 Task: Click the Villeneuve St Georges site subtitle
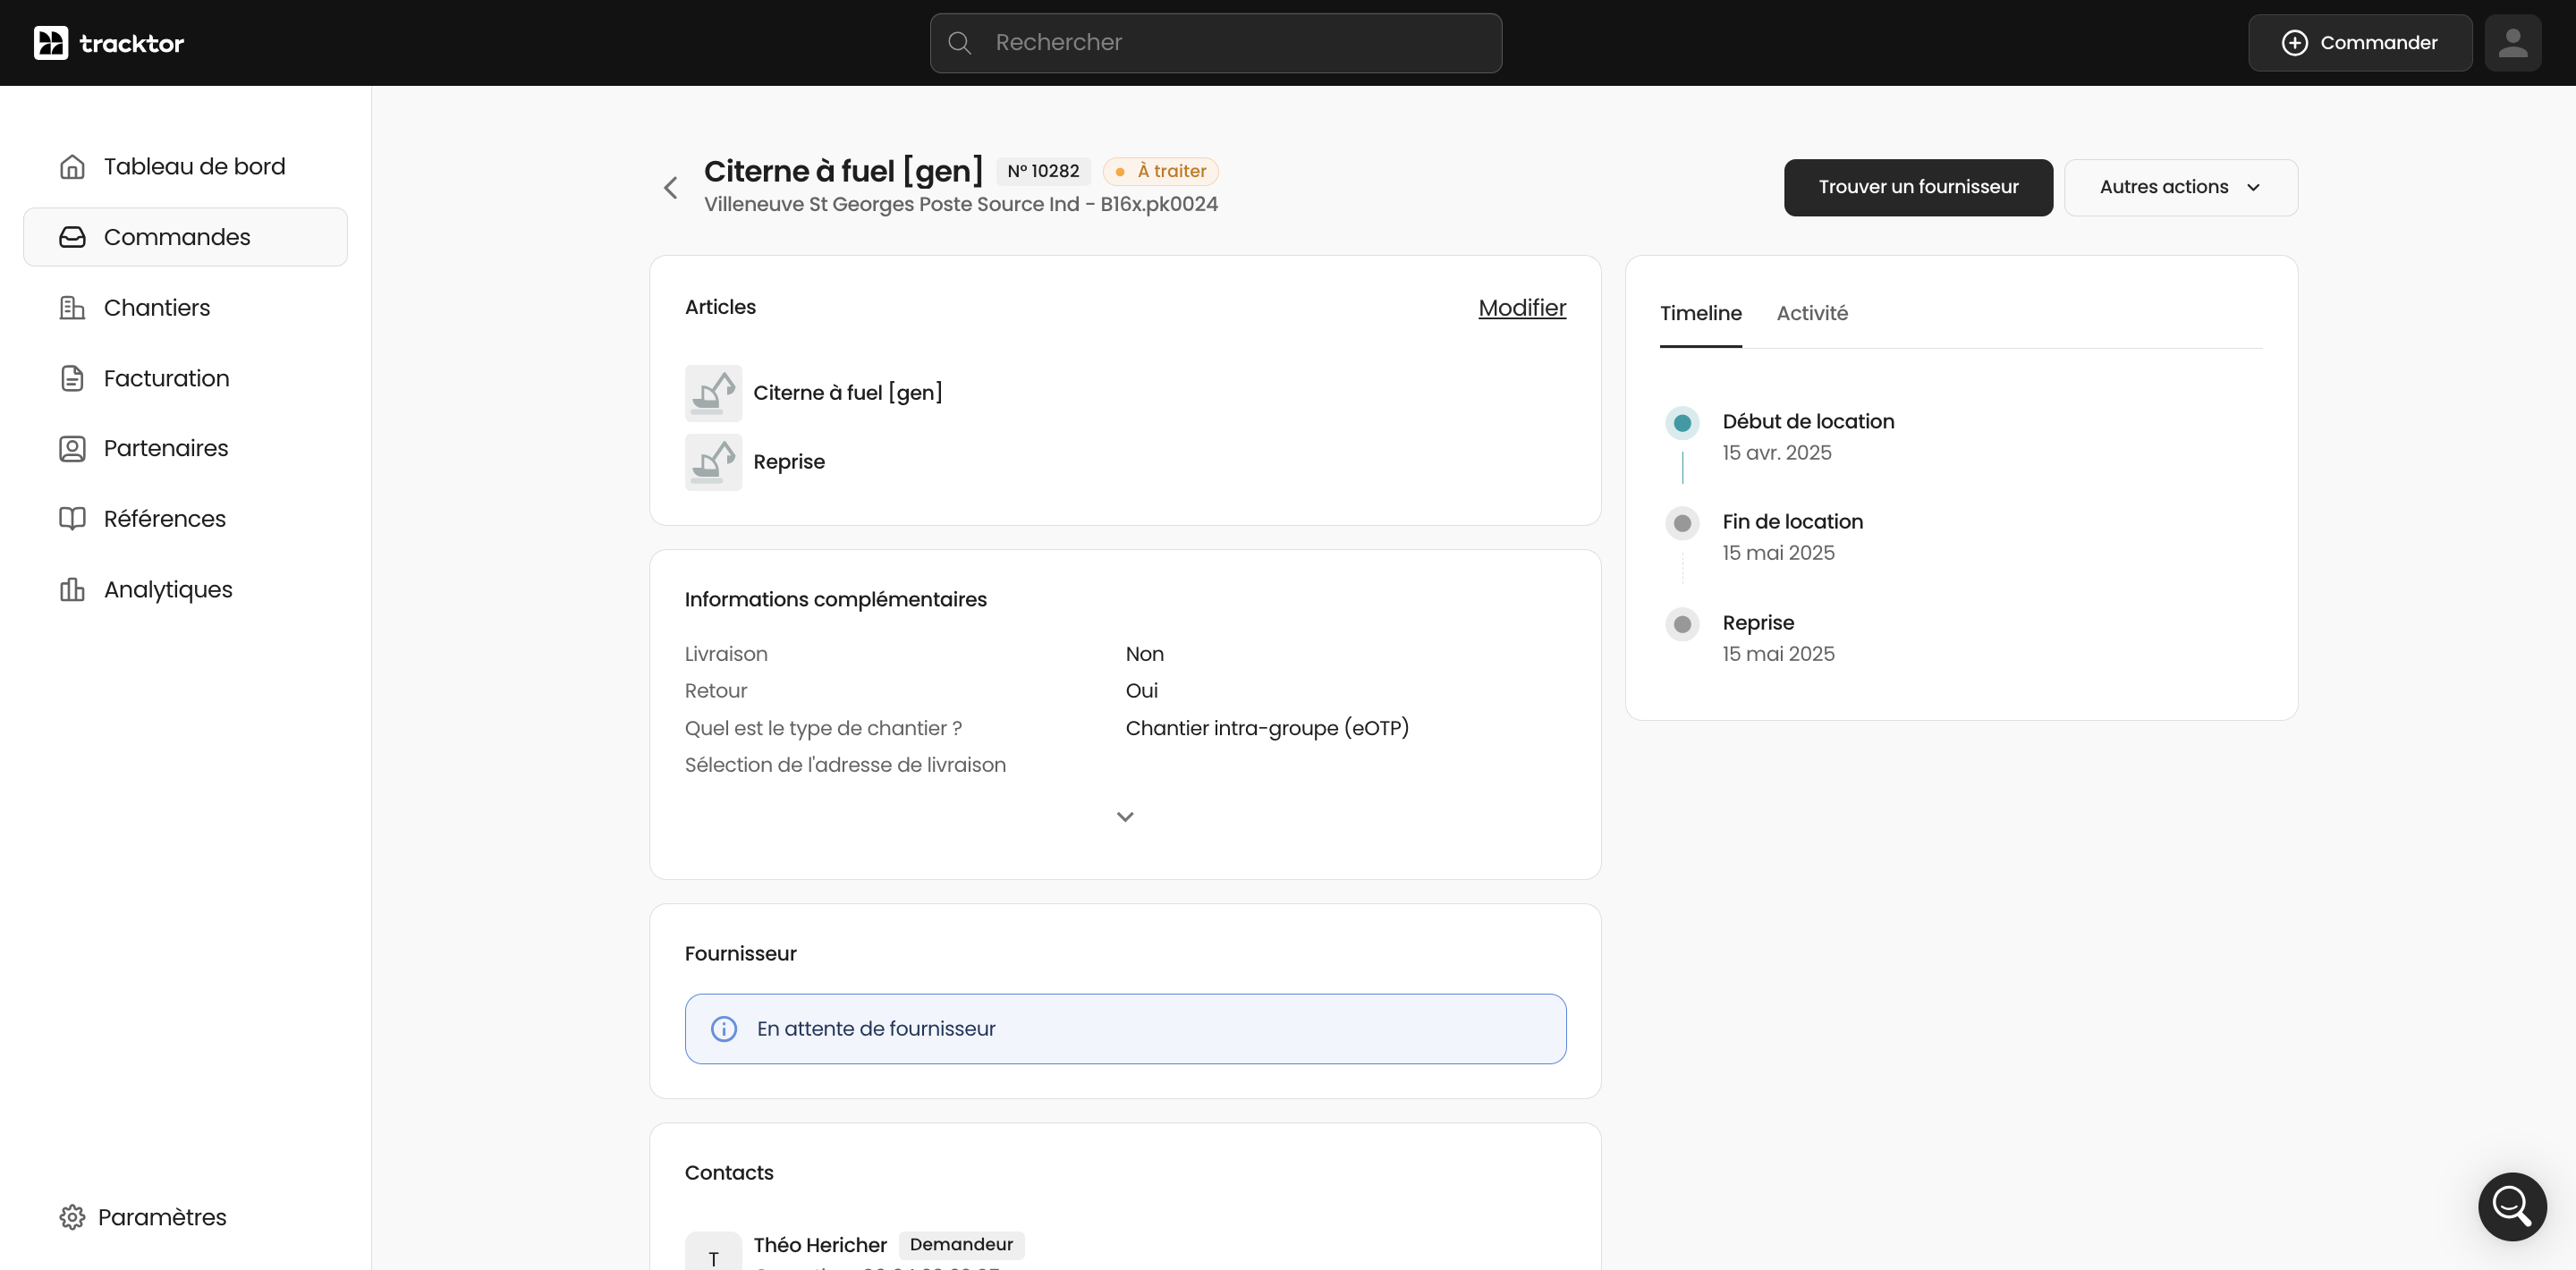coord(960,204)
